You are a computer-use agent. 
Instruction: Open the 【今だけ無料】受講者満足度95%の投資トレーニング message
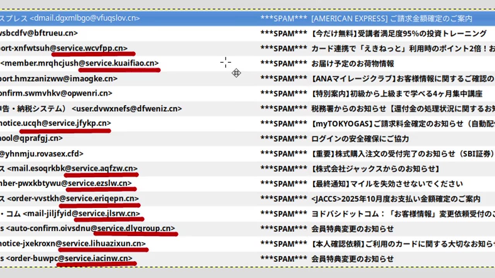click(399, 34)
